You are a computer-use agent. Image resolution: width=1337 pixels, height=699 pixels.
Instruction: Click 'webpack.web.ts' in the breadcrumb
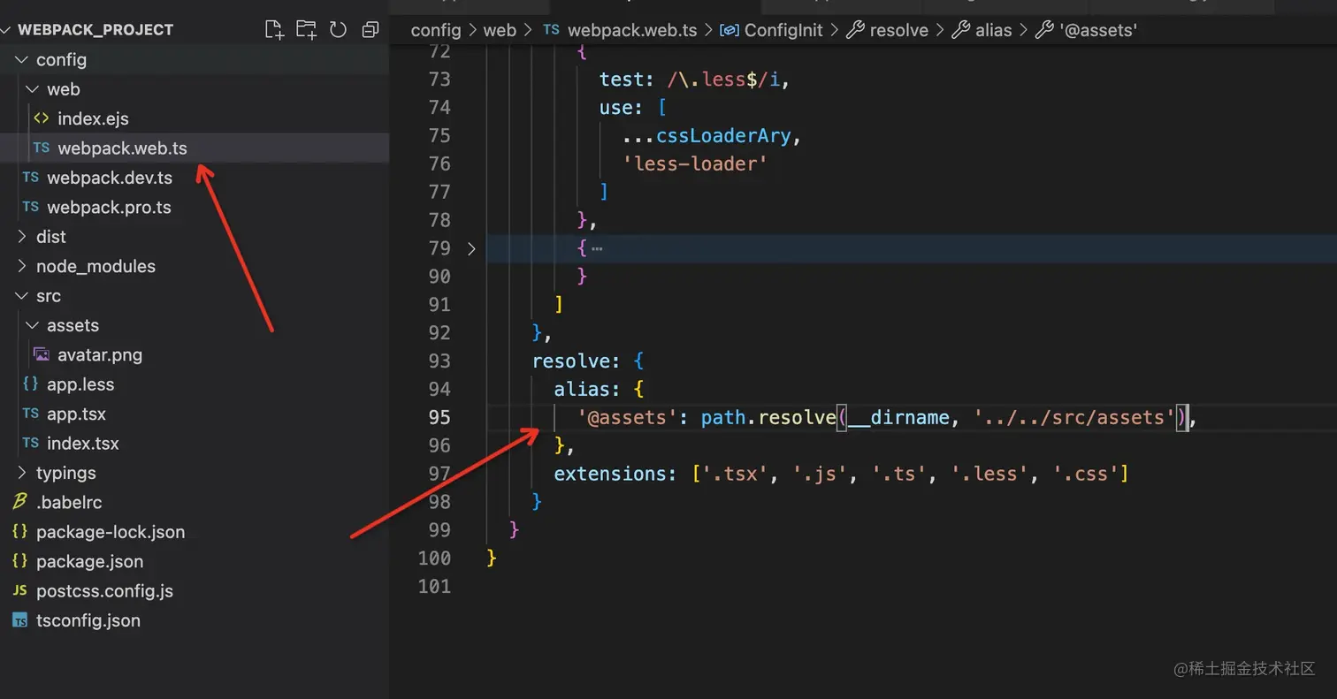click(x=631, y=30)
